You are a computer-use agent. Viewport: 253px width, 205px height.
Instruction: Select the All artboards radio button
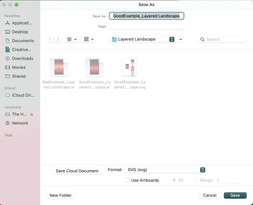click(174, 180)
